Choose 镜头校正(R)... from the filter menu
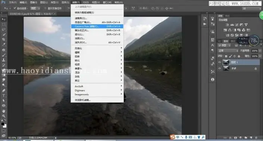Image resolution: width=263 pixels, height=141 pixels. (97, 30)
